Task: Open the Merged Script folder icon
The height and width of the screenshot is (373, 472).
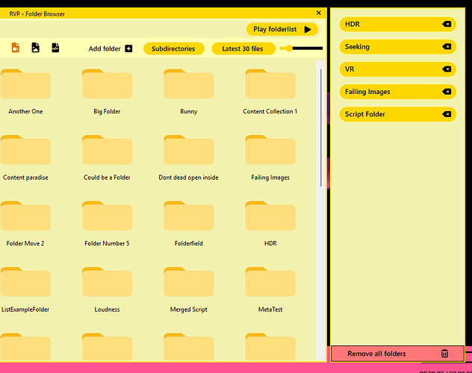Action: tap(189, 282)
